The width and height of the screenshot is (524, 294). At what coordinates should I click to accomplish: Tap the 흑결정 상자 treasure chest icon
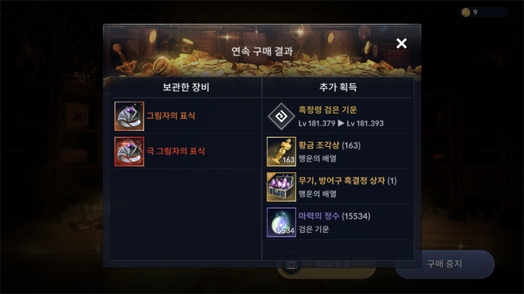tap(282, 187)
